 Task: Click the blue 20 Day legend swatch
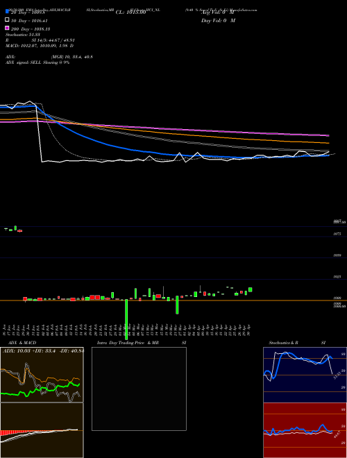[x=8, y=12]
